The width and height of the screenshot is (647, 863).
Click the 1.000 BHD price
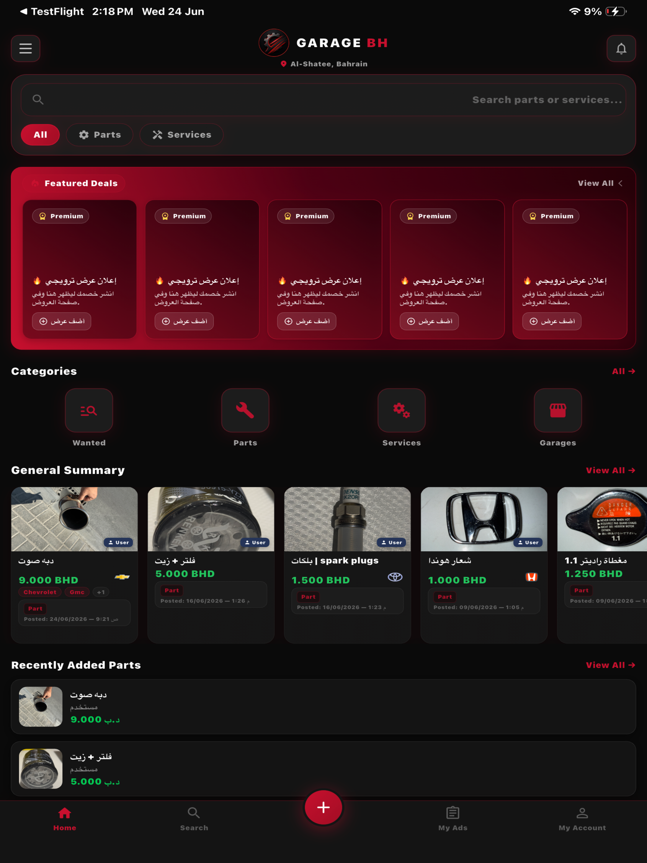[x=457, y=580]
